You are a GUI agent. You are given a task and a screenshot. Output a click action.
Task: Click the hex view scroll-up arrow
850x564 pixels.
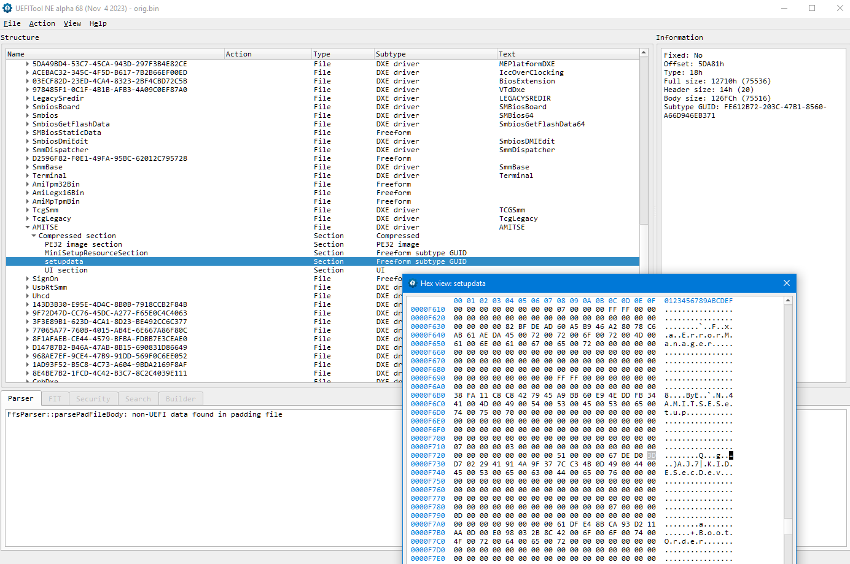click(x=788, y=301)
